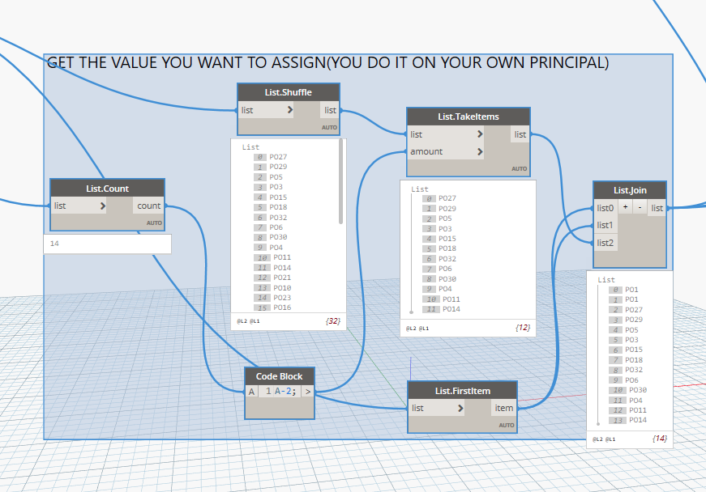Click the List.Join list output port
This screenshot has height=492, width=706.
pyautogui.click(x=657, y=208)
